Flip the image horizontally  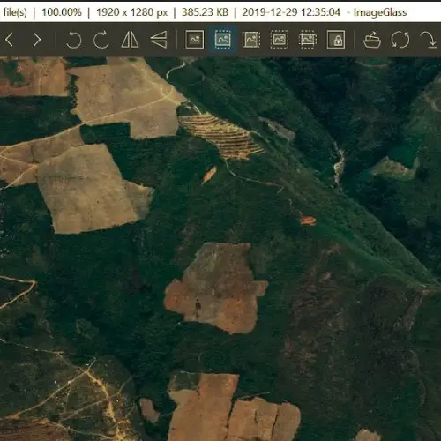click(x=130, y=40)
